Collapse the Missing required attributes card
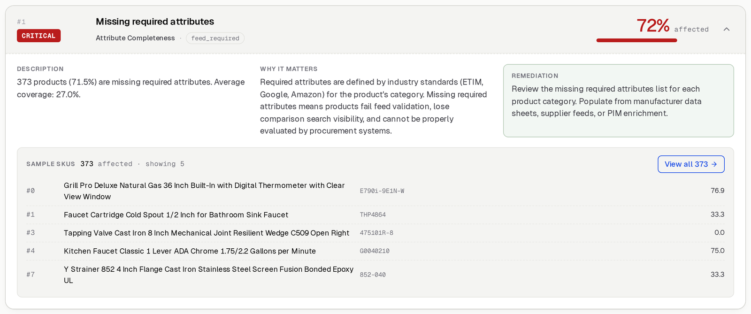 tap(727, 29)
